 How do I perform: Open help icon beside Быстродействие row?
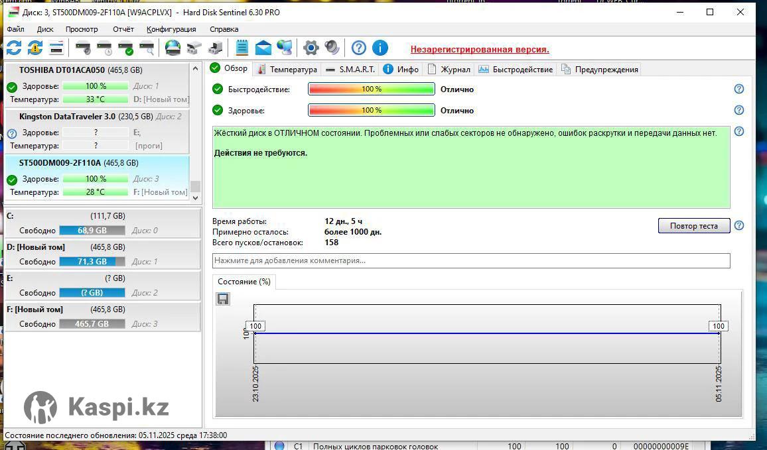click(x=739, y=89)
